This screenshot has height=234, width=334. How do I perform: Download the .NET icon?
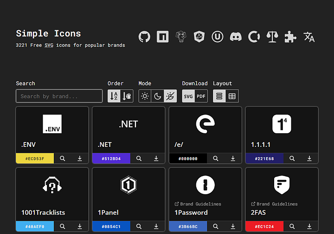click(x=156, y=158)
